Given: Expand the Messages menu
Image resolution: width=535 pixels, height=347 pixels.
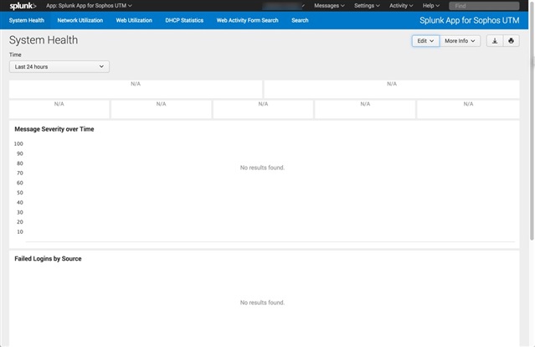Looking at the screenshot, I should [329, 6].
